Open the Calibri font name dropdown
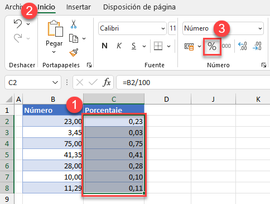This screenshot has width=270, height=204. tap(163, 28)
